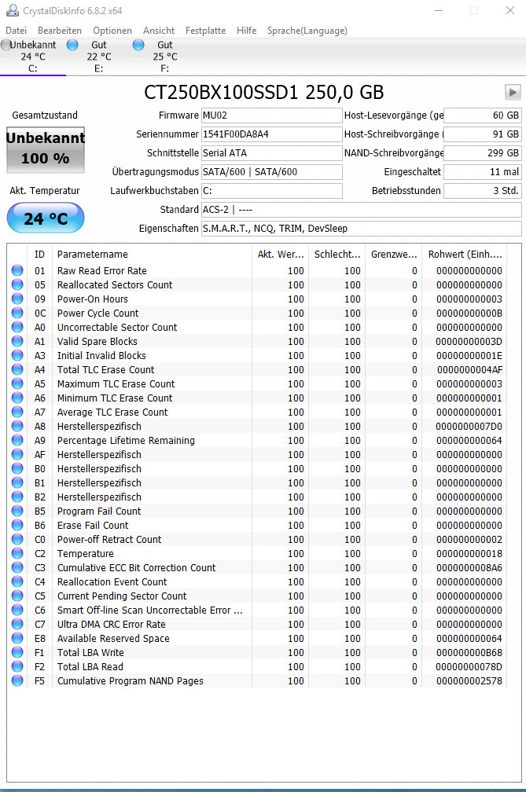Click the ID column header

tap(40, 255)
